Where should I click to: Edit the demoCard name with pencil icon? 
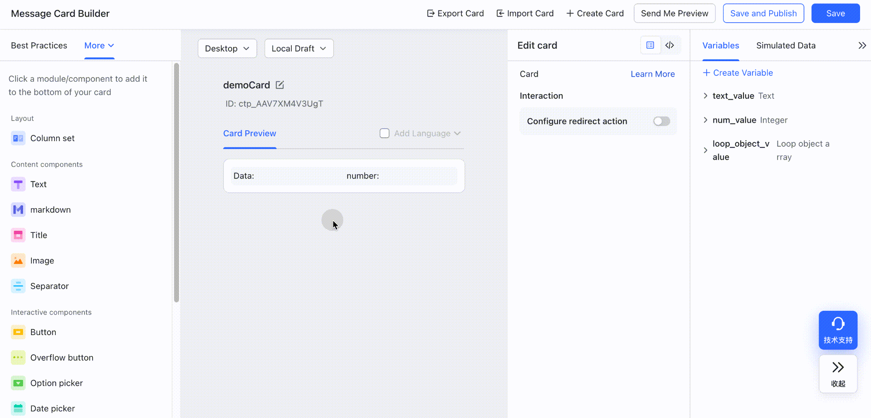tap(280, 85)
